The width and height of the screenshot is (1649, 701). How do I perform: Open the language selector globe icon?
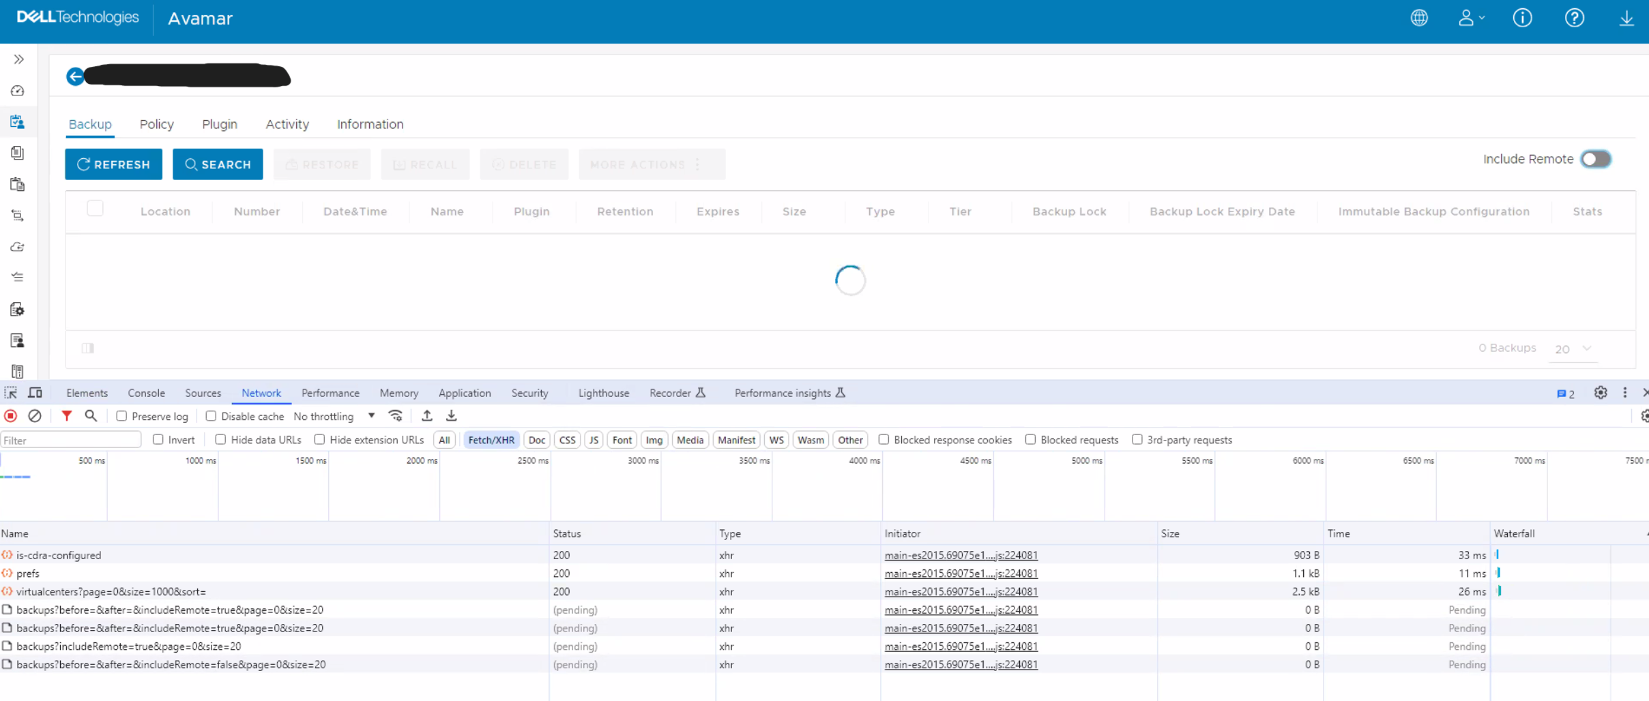[x=1420, y=18]
